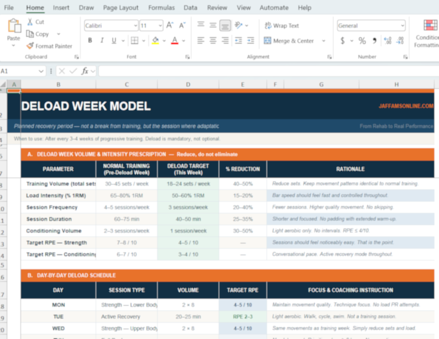
Task: Click the Cut scissors icon
Action: (30, 22)
